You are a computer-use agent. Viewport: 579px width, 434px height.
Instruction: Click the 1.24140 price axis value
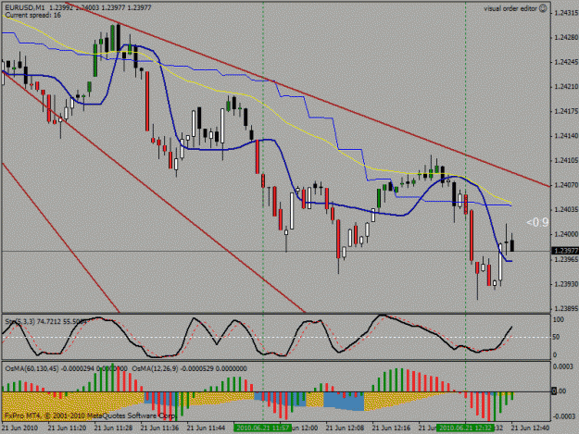[x=566, y=136]
